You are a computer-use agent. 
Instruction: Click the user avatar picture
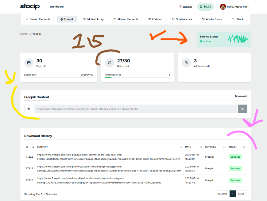pos(223,7)
